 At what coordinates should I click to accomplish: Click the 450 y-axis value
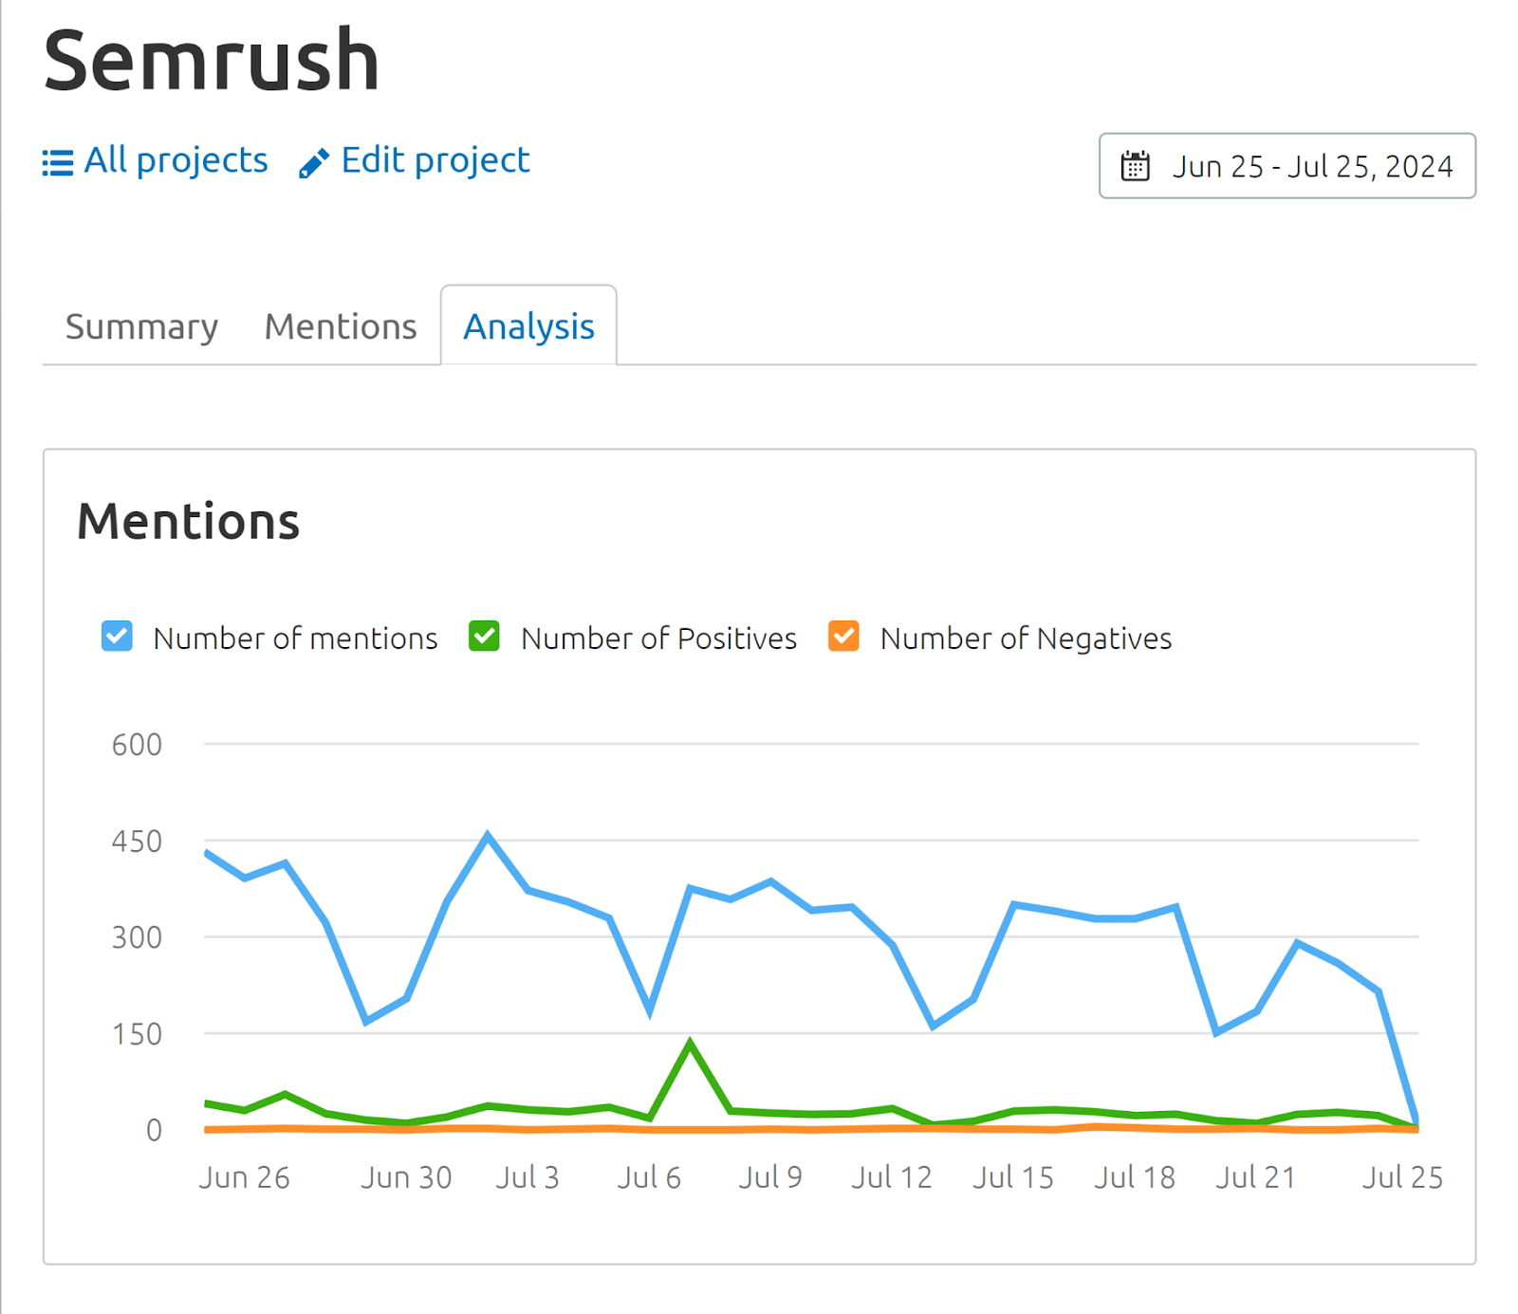(x=137, y=842)
